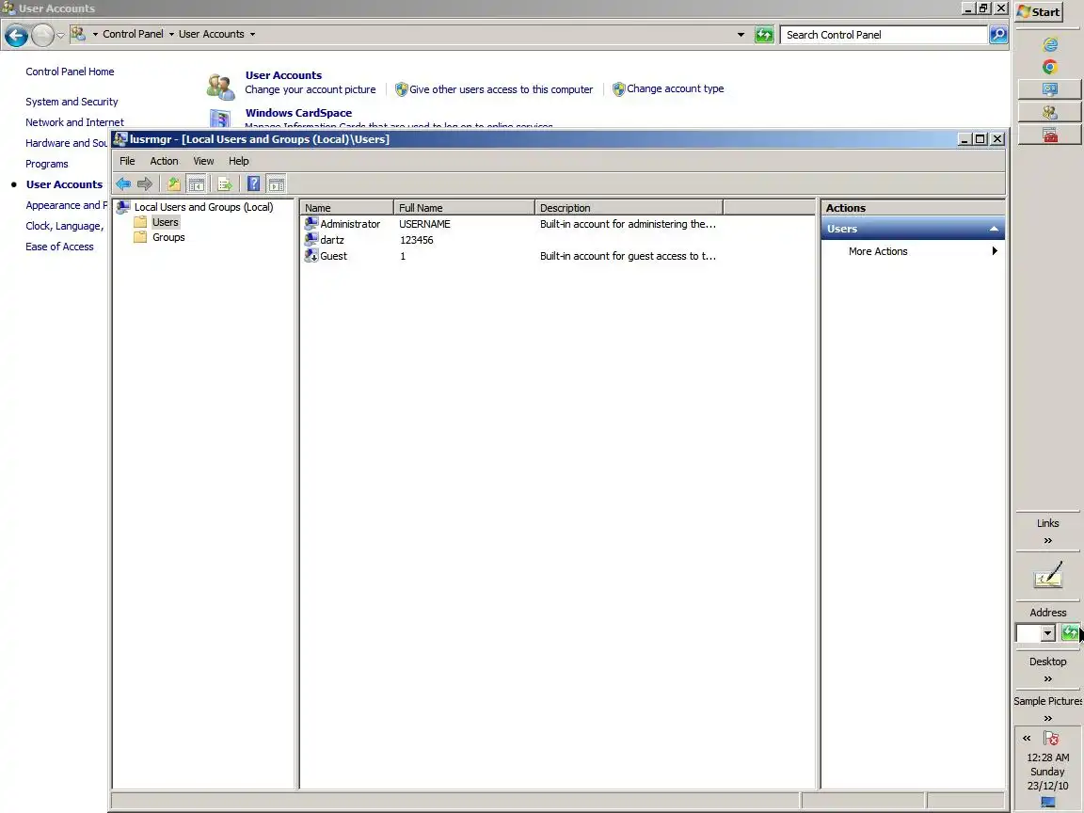The width and height of the screenshot is (1084, 813).
Task: Open Network and Internet category
Action: 74,122
